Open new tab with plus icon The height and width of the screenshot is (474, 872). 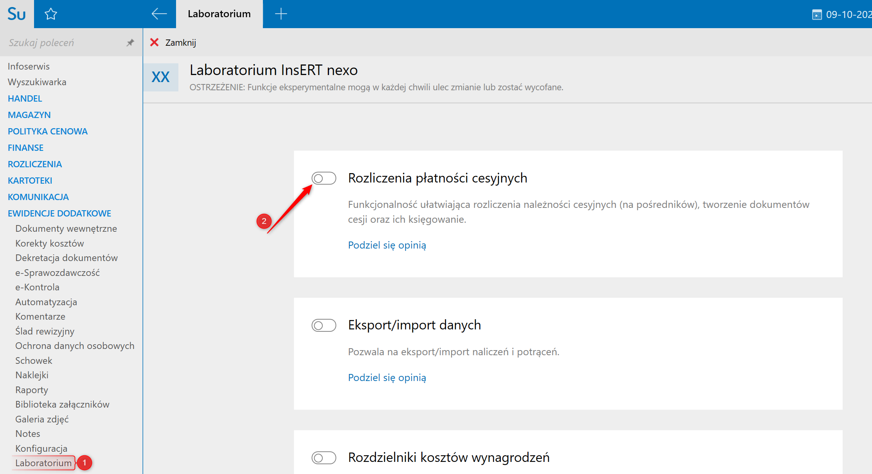point(281,14)
